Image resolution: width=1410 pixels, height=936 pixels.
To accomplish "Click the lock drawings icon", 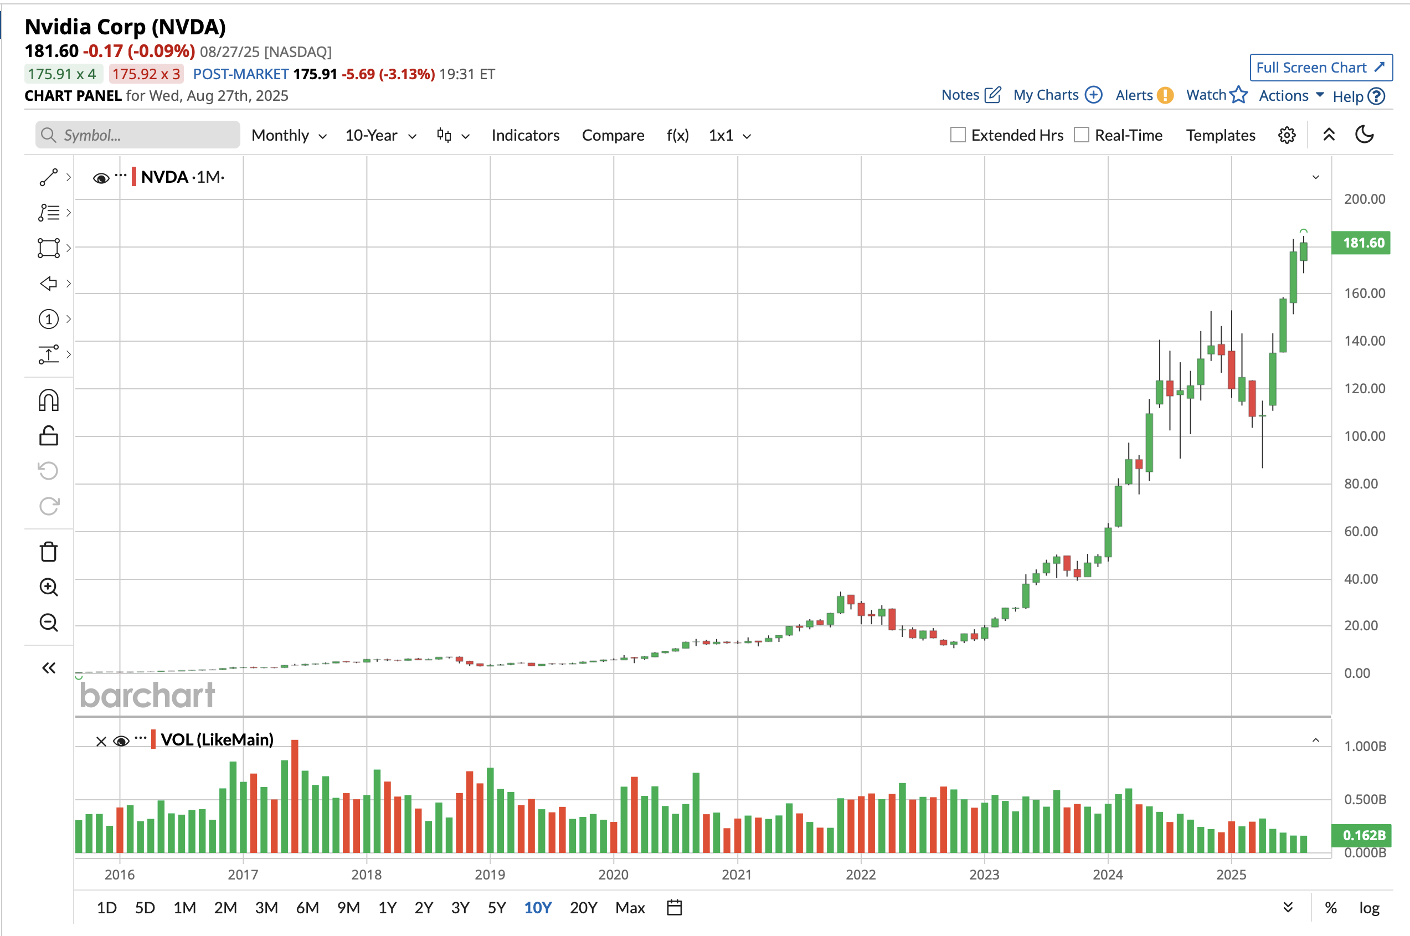I will point(48,436).
